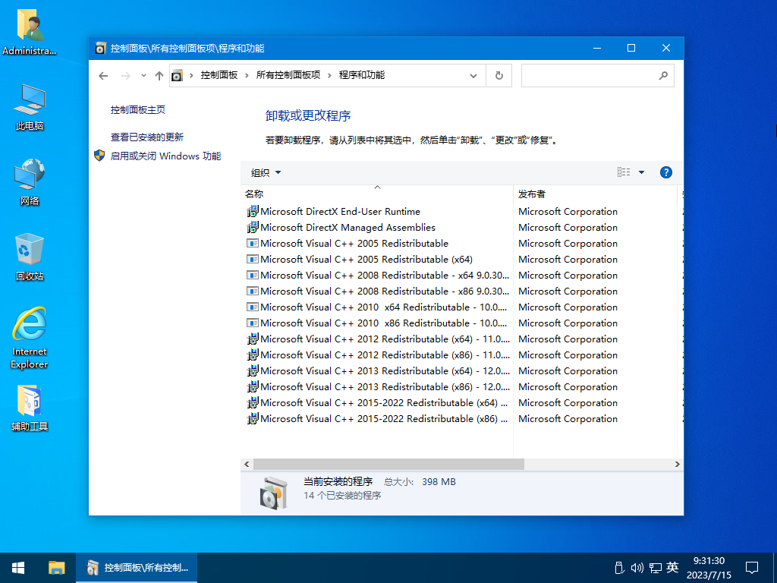Maximize the 程序和功能 window
Image resolution: width=777 pixels, height=583 pixels.
click(631, 48)
